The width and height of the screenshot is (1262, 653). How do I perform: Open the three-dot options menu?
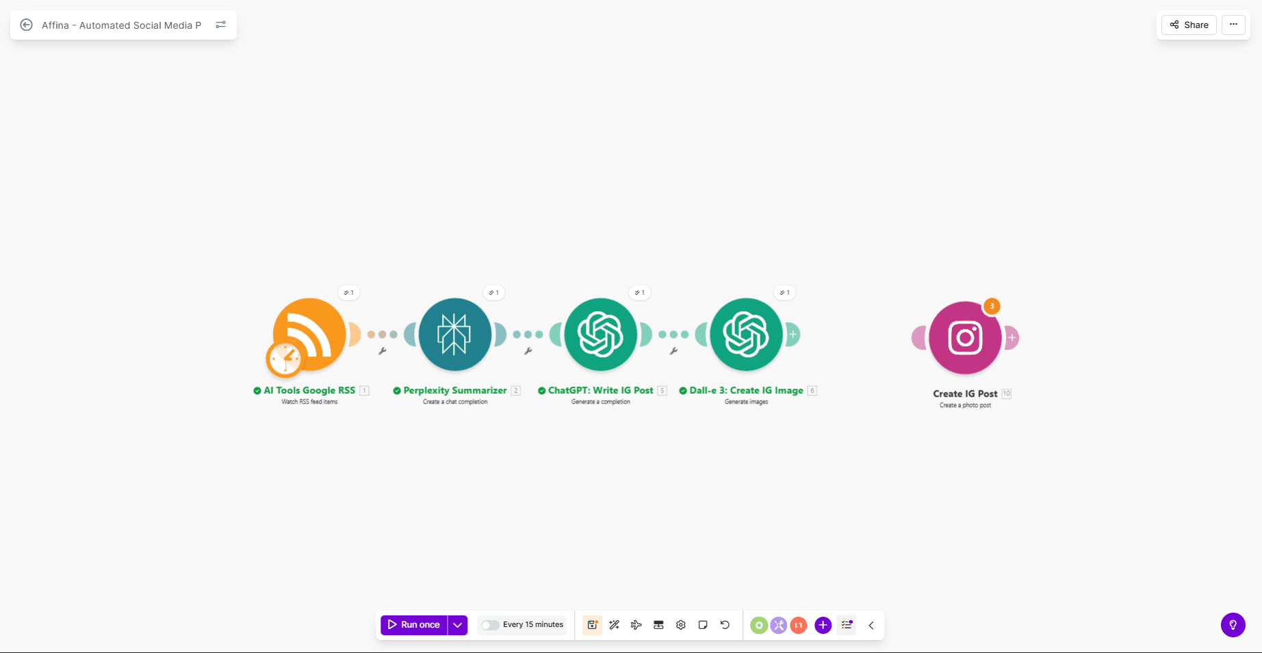[x=1233, y=25]
